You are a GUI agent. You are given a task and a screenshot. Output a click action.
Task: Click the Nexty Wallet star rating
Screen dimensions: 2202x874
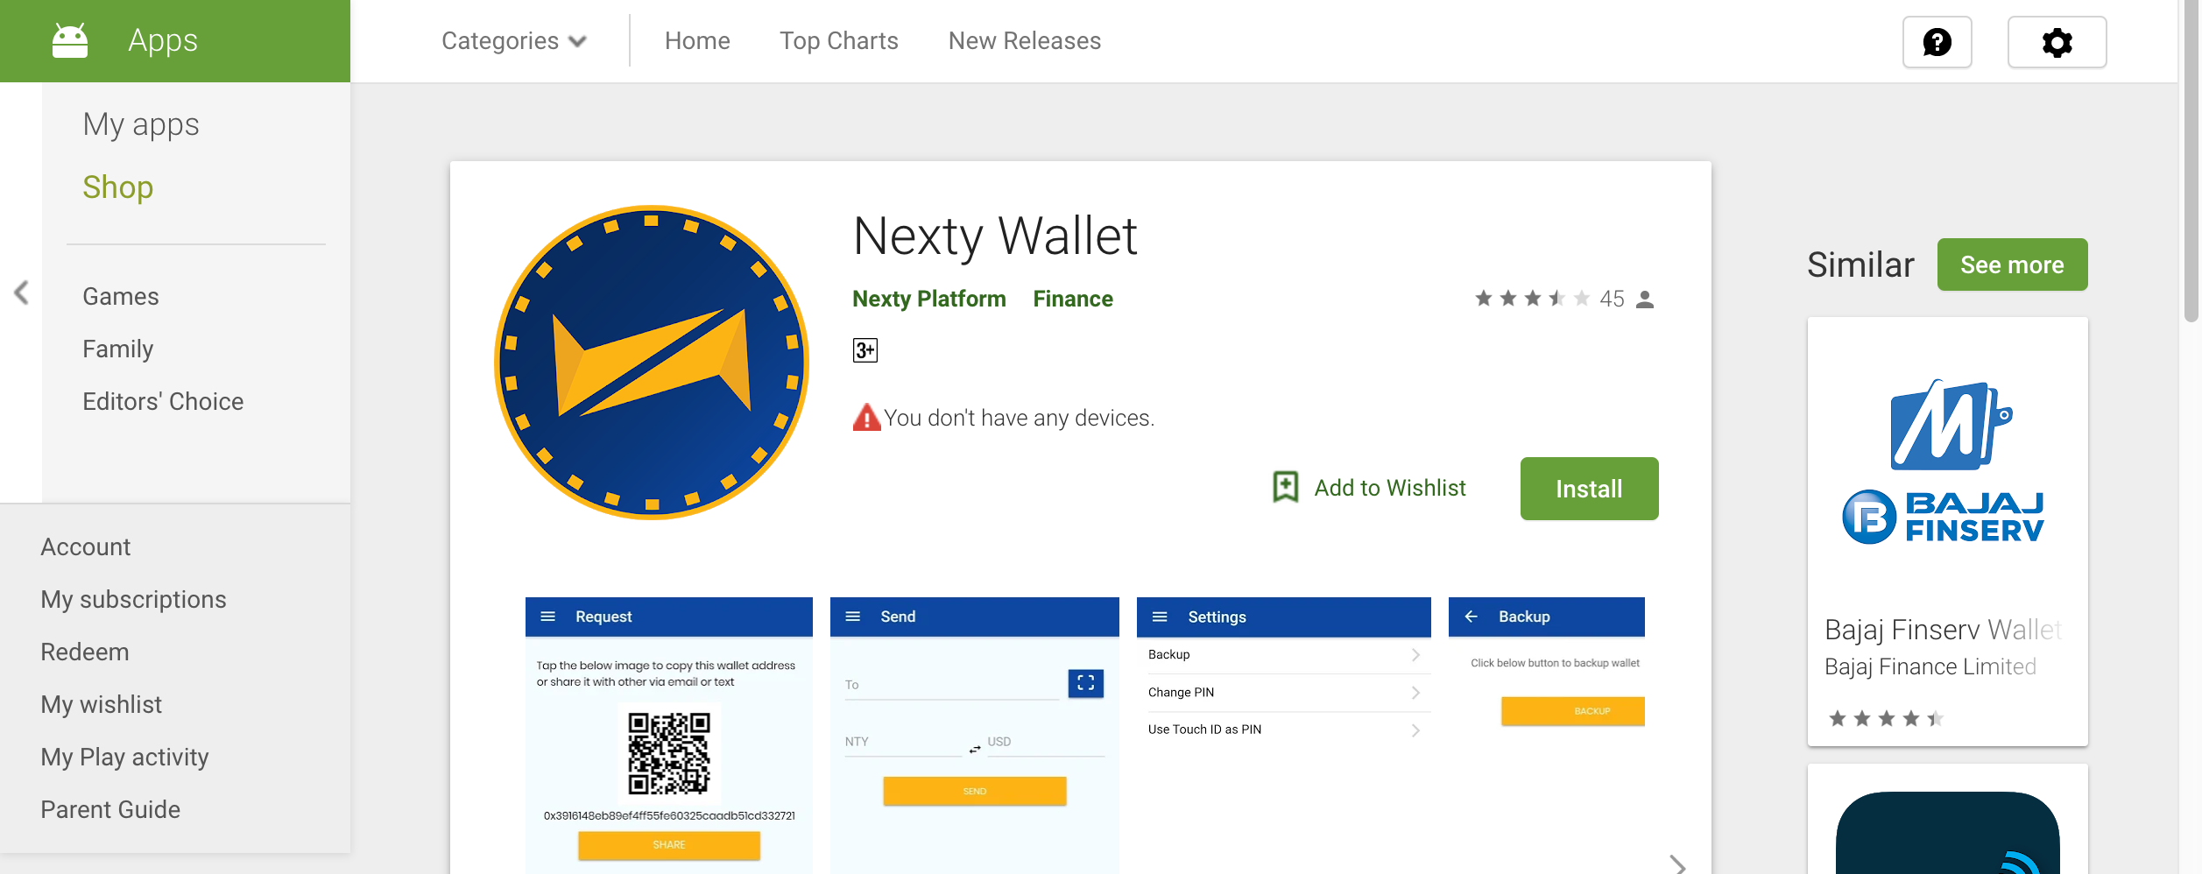(1531, 299)
